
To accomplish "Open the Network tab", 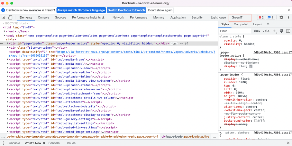I will 118,17.
